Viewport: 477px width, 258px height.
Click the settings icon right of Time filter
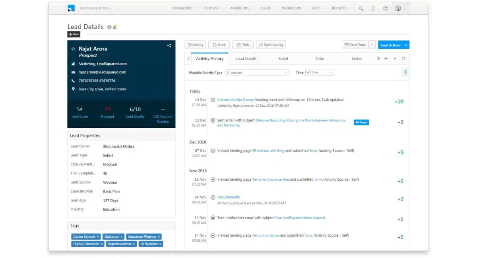tap(405, 72)
